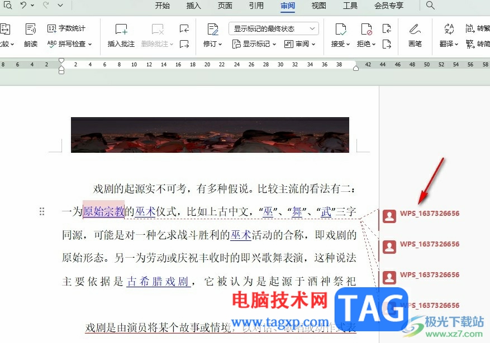Open the 页面 tab
The image size is (490, 343).
tap(225, 6)
